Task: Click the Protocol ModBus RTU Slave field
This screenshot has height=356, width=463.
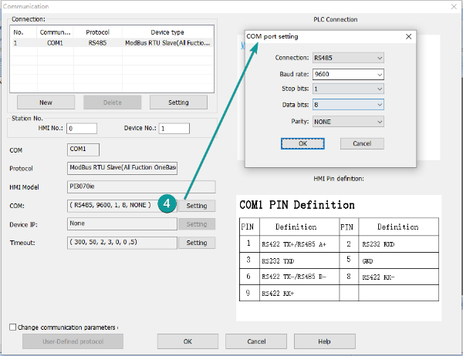Action: click(x=122, y=168)
